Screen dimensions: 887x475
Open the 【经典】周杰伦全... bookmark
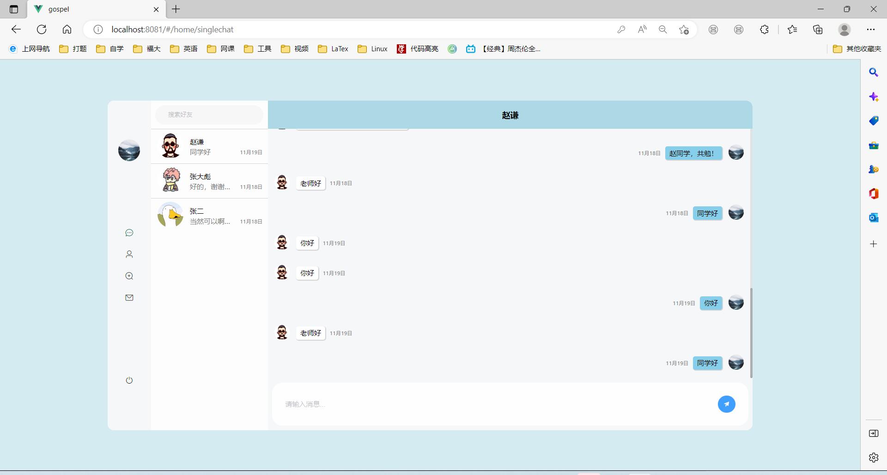pos(503,49)
